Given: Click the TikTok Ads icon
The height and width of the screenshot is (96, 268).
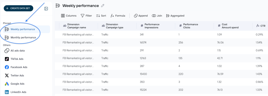Looking at the screenshot, I should click(x=7, y=59).
